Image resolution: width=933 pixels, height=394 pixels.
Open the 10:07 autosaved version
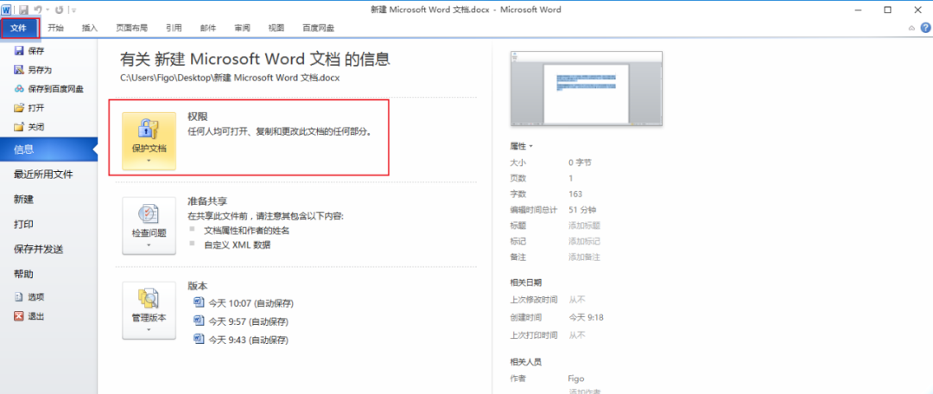[251, 302]
